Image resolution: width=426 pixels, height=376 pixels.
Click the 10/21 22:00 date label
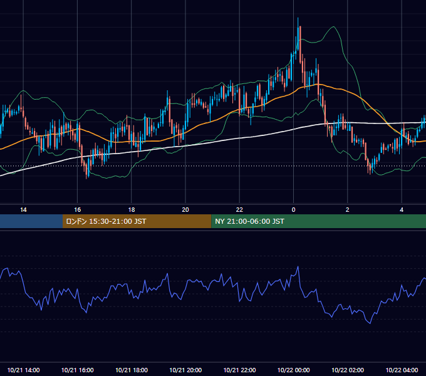[x=239, y=370]
